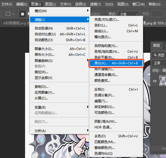Select the 图层 panel tab

[156, 46]
